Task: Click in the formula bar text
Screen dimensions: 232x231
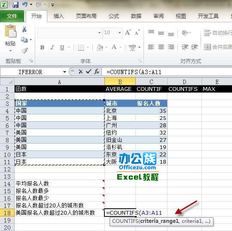Action: (134, 72)
